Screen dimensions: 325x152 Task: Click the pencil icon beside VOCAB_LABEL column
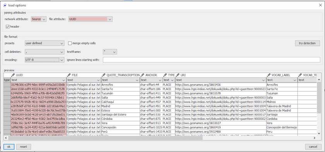coord(269,75)
